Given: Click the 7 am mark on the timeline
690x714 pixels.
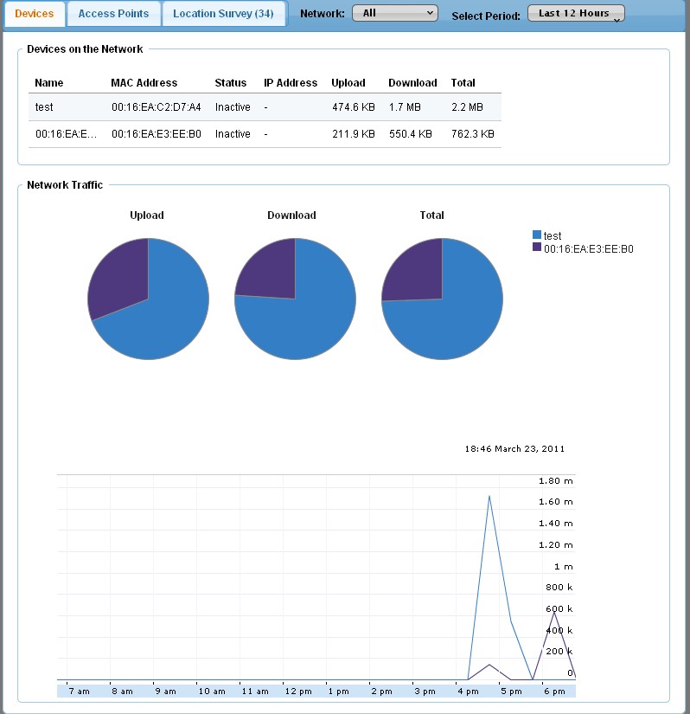Looking at the screenshot, I should pos(80,691).
